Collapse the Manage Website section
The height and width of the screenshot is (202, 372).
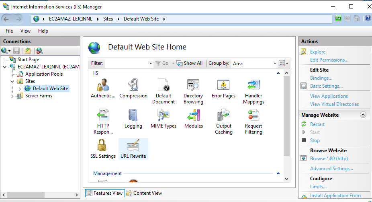click(x=363, y=115)
